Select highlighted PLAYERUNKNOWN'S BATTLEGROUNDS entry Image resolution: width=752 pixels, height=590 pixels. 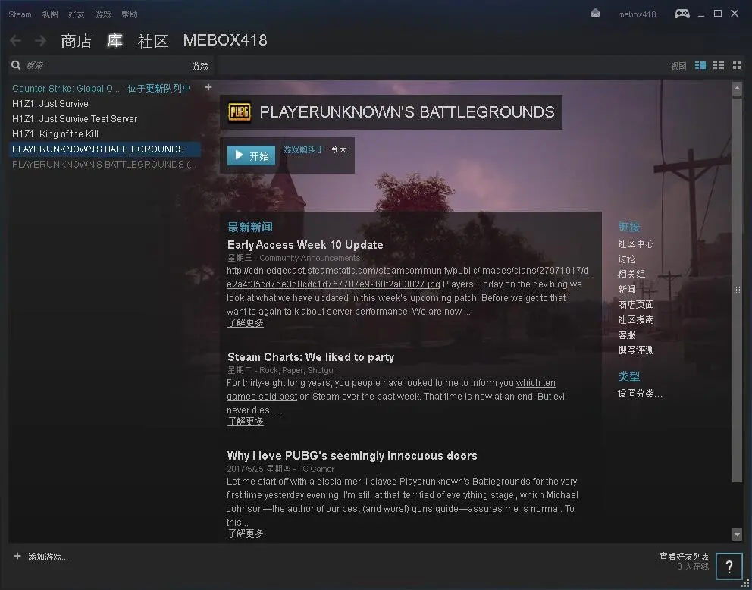[105, 149]
